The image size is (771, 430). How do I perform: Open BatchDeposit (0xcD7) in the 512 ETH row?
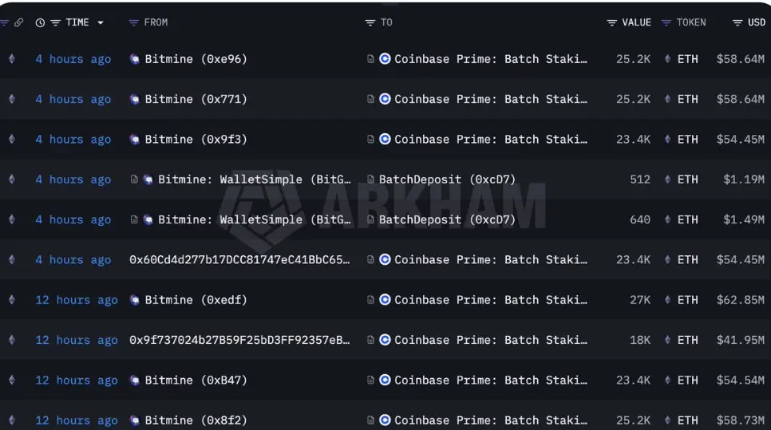coord(447,179)
